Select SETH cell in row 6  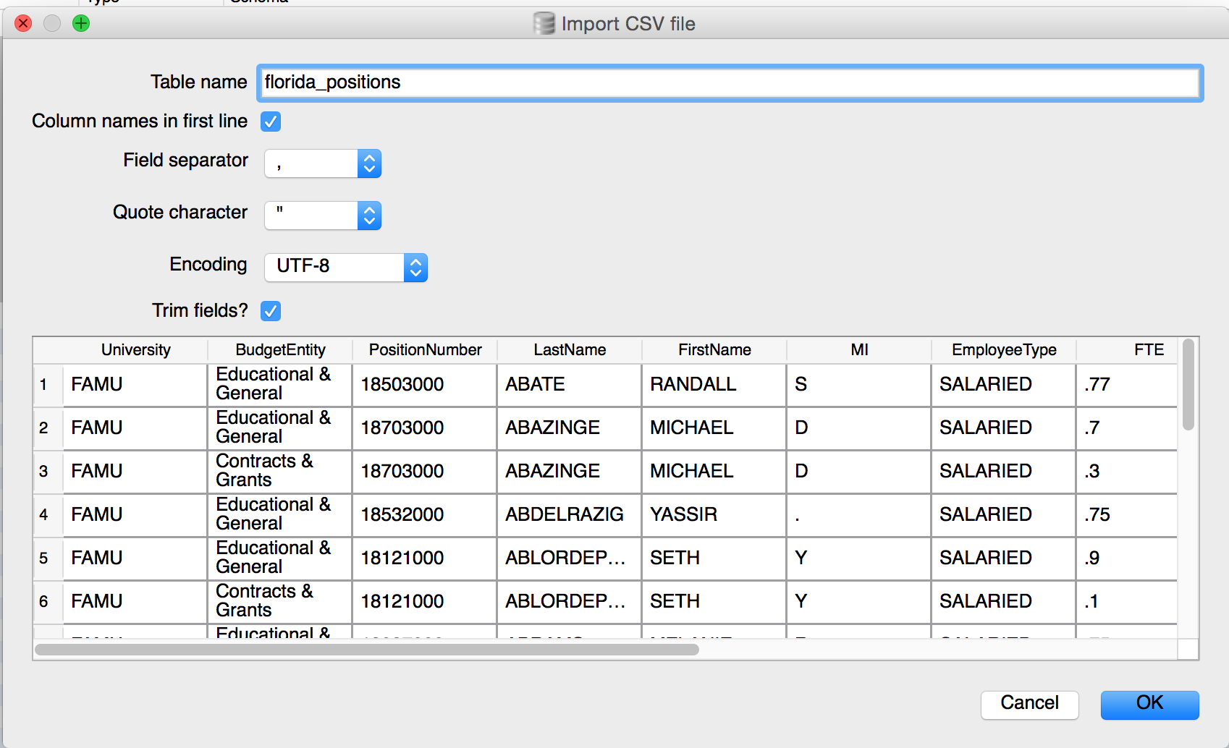(x=714, y=602)
